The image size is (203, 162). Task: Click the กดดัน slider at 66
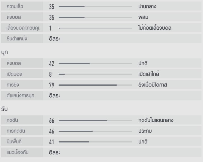pyautogui.click(x=95, y=121)
